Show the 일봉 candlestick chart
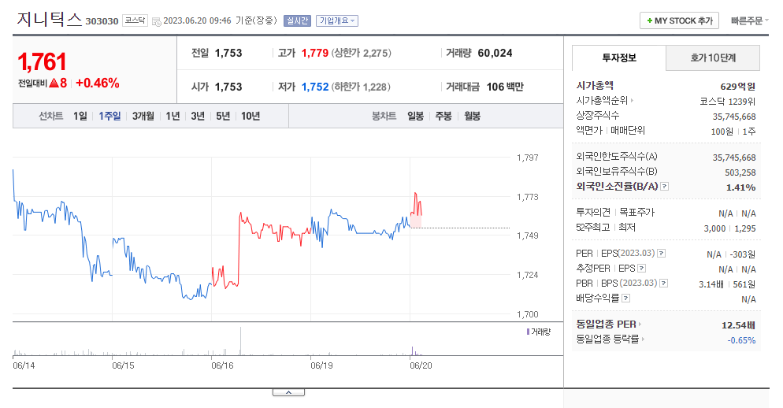The image size is (783, 408). pyautogui.click(x=415, y=116)
